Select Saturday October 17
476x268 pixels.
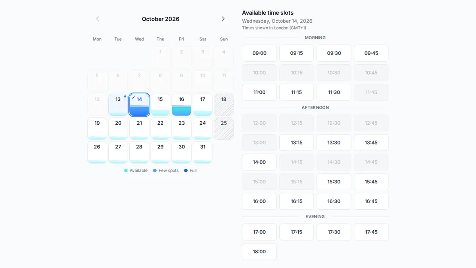click(x=203, y=105)
